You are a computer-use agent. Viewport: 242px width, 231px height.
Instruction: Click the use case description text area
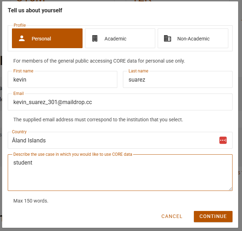click(120, 174)
